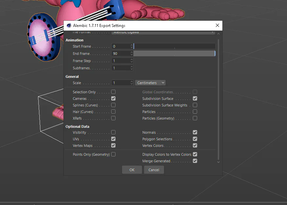Click the scroll up arrow of dialog
Screen dimensions: 287x205
point(218,34)
